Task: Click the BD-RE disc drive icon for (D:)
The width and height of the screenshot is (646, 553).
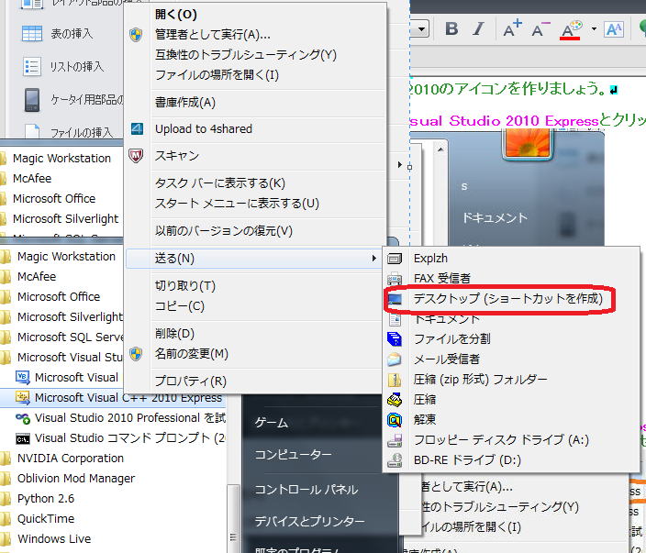Action: 395,460
